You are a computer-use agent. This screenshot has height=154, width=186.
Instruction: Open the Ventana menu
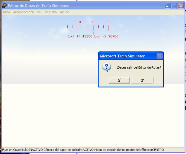[x=51, y=12]
